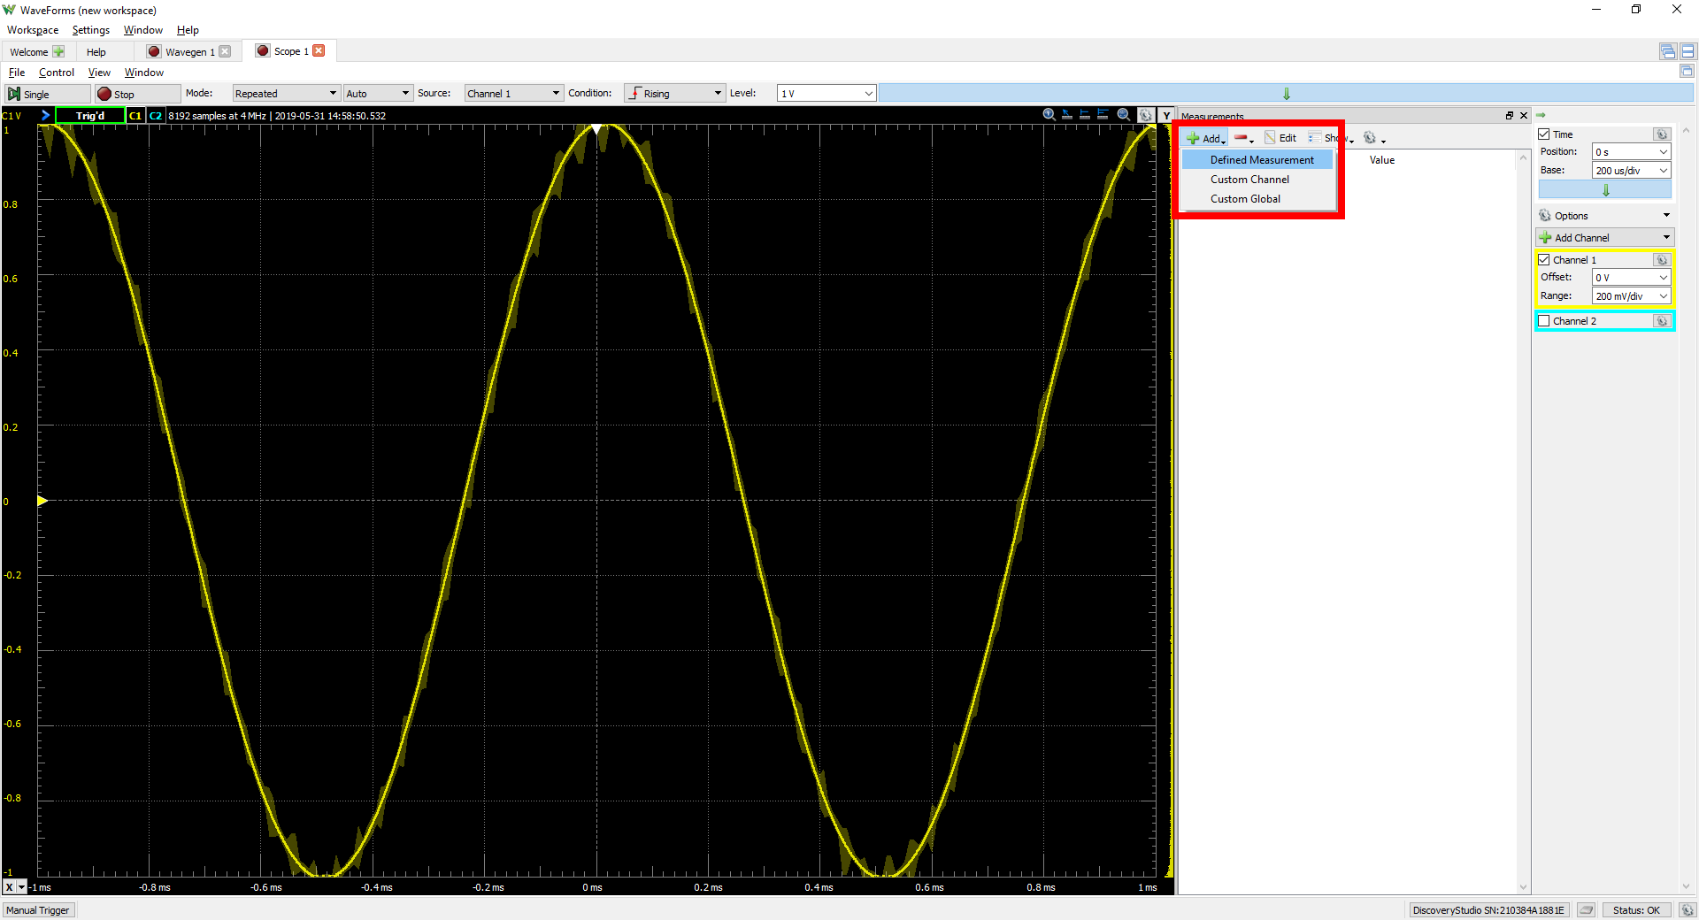Open the Condition dropdown showing Rising
Screen dimensions: 1699x920
674,94
